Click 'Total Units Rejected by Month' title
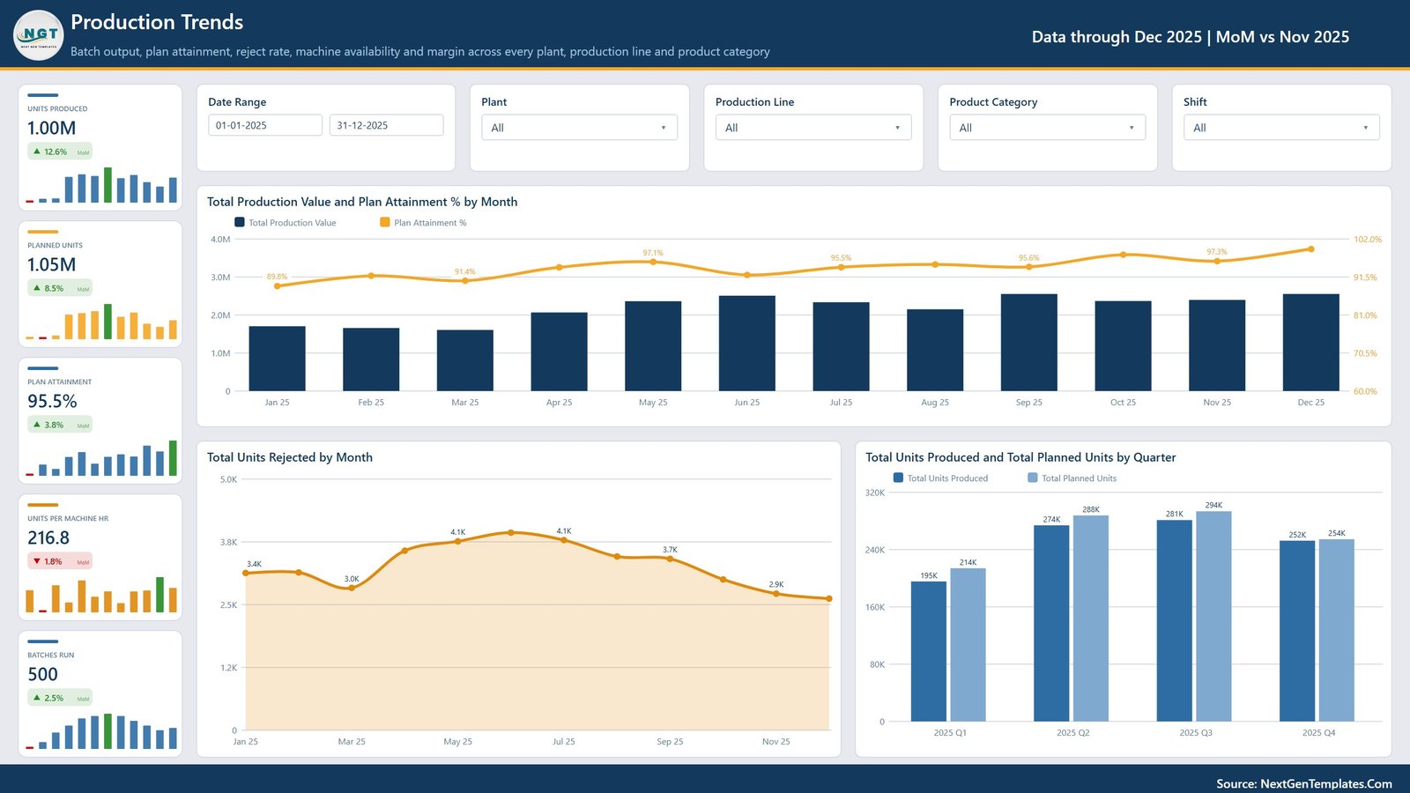Screen dimensions: 1410x793 [x=290, y=457]
